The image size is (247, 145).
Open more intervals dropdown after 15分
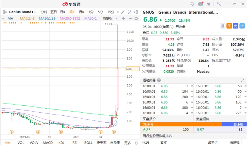pos(118,12)
